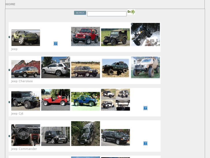Open the Jeep in snow at night thumbnail

click(145, 34)
